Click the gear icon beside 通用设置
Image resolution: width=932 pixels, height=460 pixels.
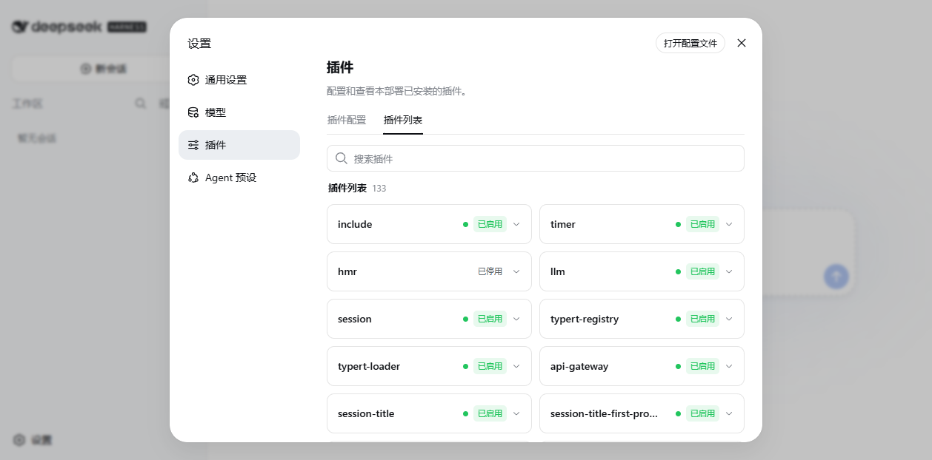[x=193, y=80]
